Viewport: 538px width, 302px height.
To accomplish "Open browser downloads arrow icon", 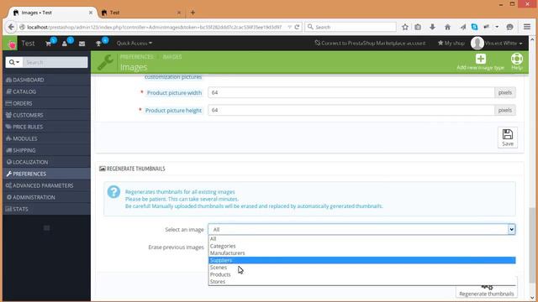I will pyautogui.click(x=432, y=27).
